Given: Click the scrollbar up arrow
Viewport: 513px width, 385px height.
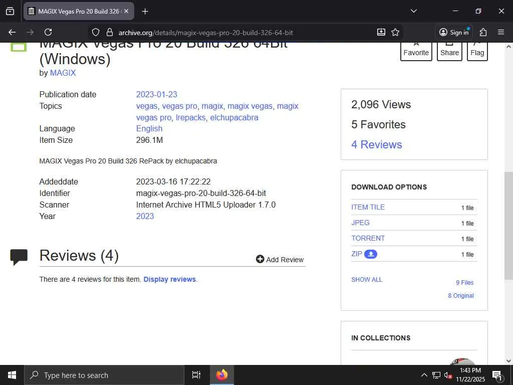Looking at the screenshot, I should point(508,47).
